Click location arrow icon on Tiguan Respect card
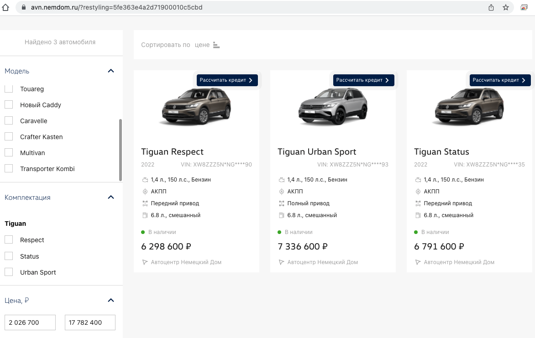 [x=145, y=262]
